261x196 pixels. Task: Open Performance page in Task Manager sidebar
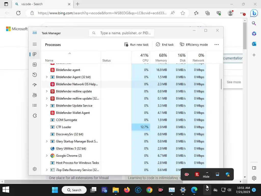(35, 65)
